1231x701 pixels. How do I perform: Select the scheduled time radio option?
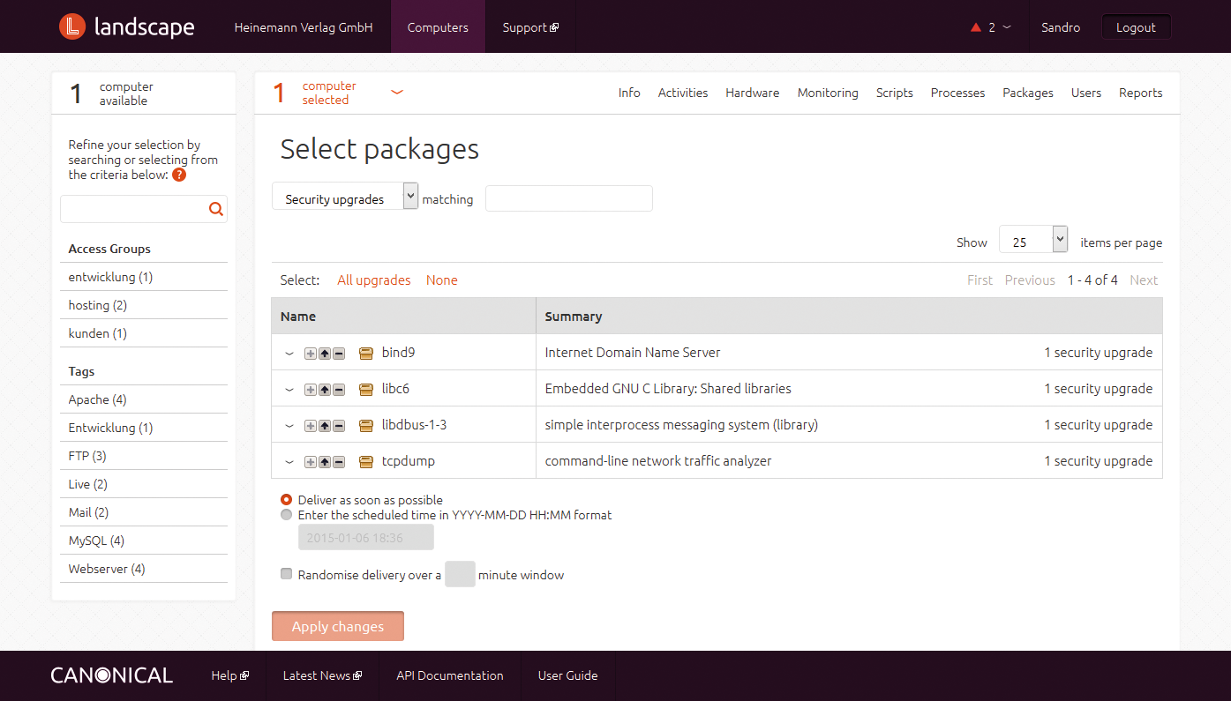click(286, 514)
